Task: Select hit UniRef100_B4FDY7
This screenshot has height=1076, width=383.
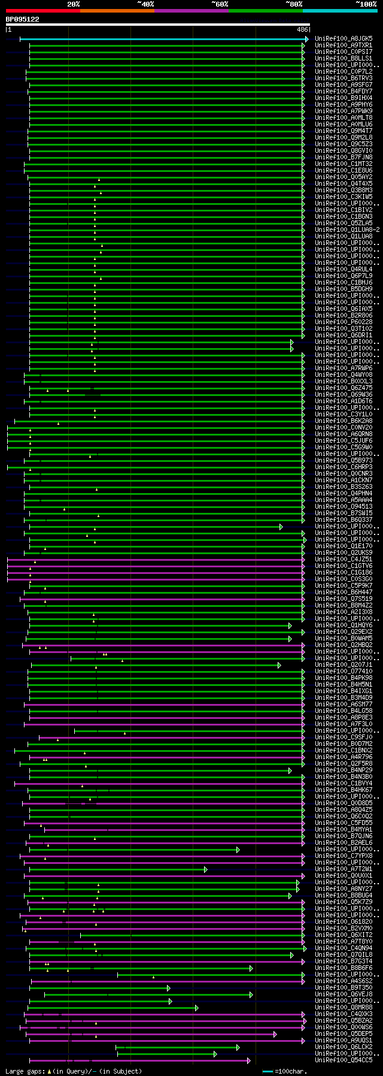Action: pos(344,92)
